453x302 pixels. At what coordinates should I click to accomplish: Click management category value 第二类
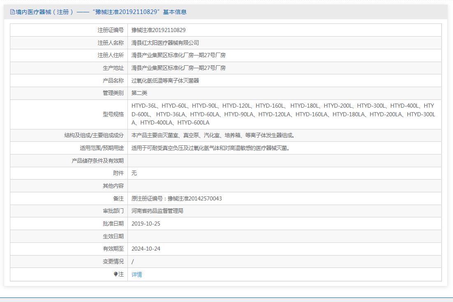pyautogui.click(x=139, y=93)
